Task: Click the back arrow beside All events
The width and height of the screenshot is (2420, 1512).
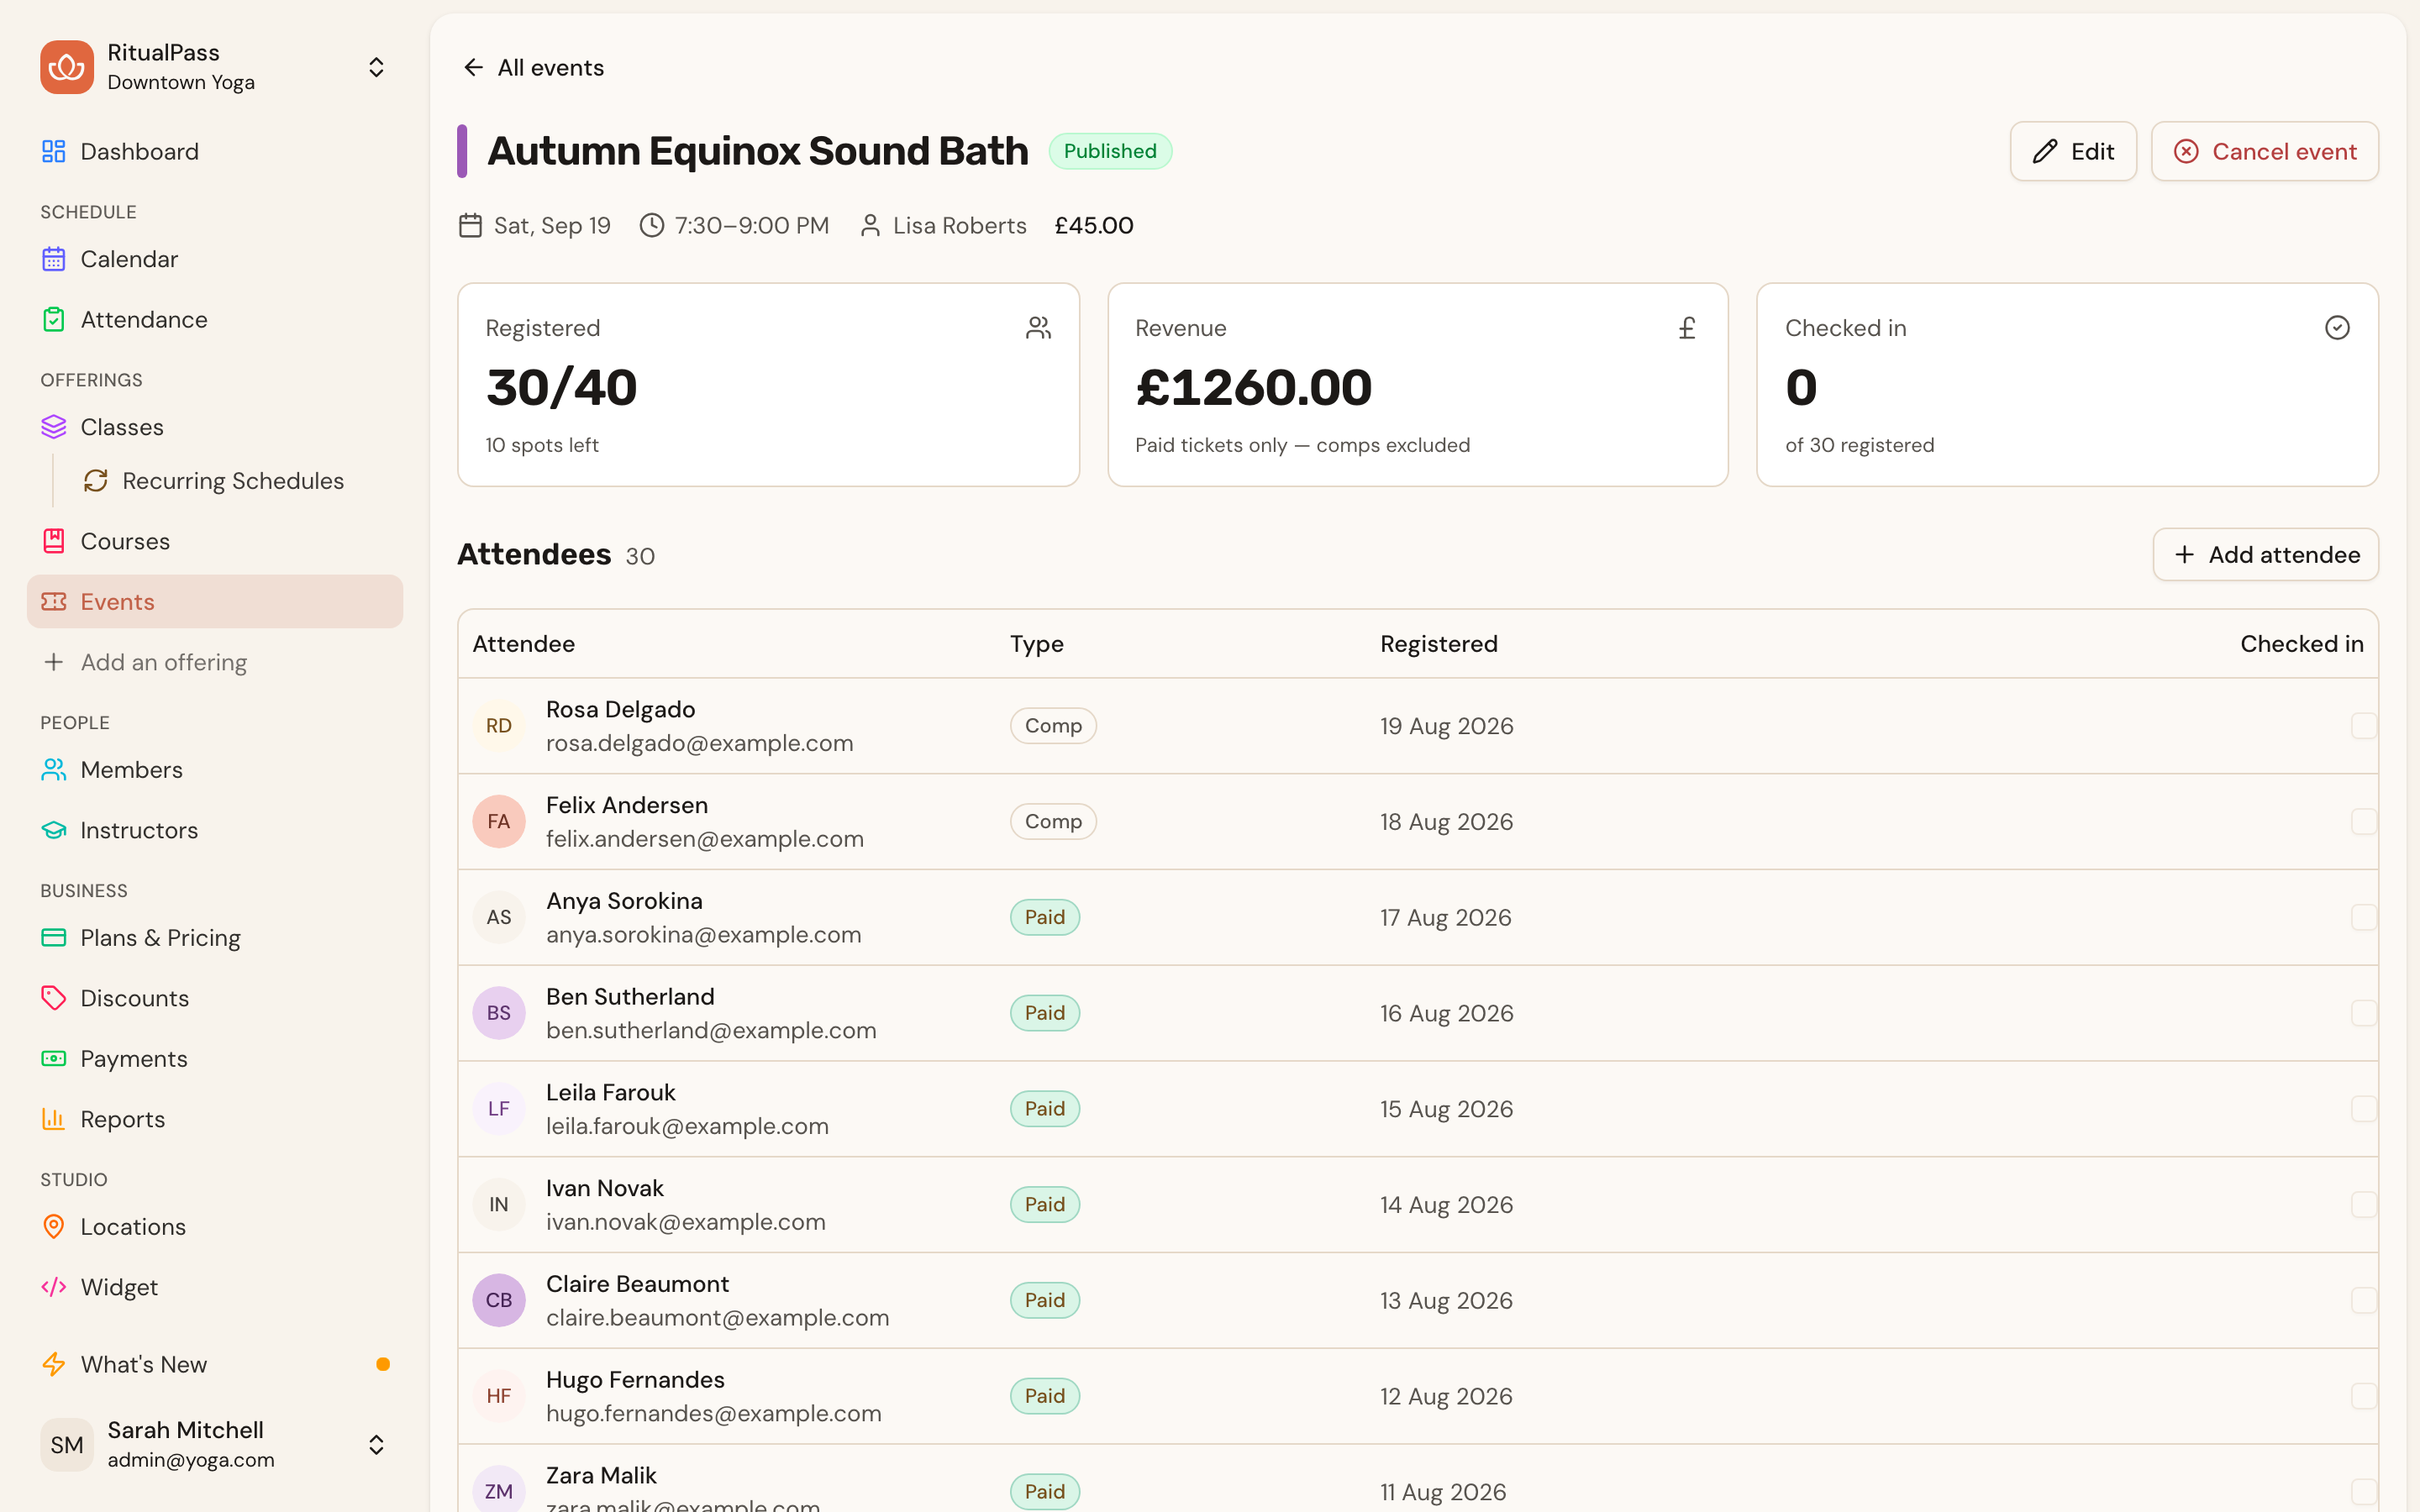Action: pyautogui.click(x=474, y=67)
